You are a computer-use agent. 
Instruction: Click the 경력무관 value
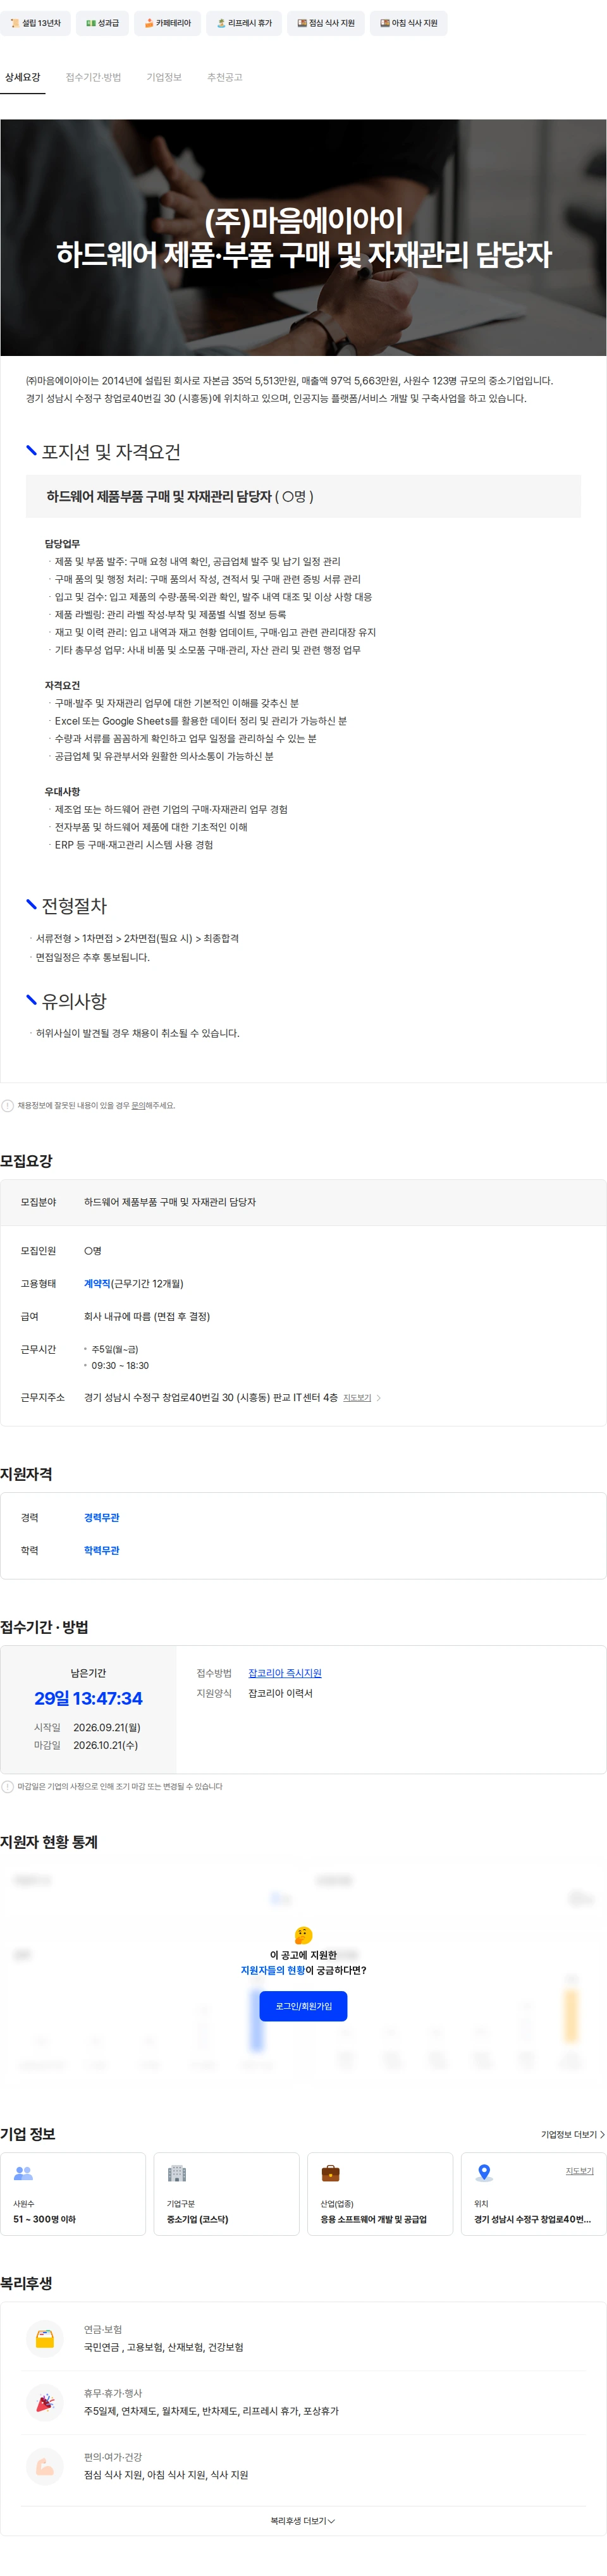[102, 1517]
